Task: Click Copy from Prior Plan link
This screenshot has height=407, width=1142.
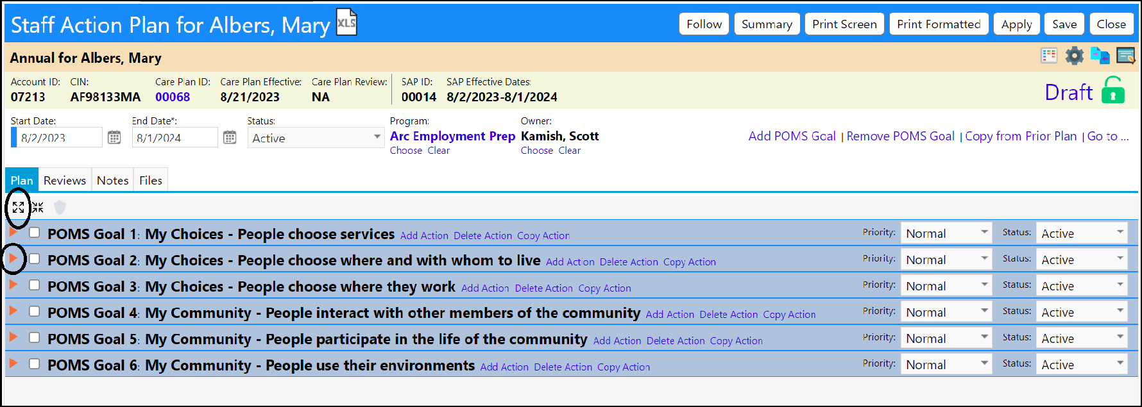Action: [x=1021, y=136]
